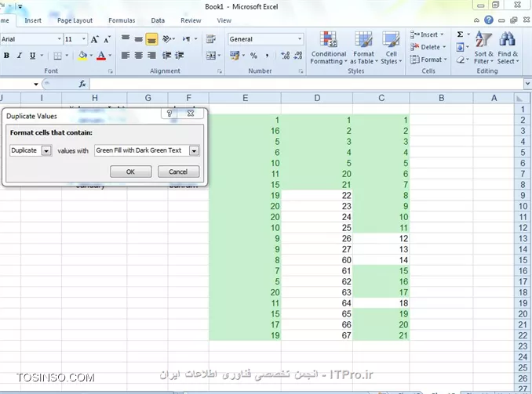532x394 pixels.
Task: Click the Decrease Indent icon
Action: [166, 55]
